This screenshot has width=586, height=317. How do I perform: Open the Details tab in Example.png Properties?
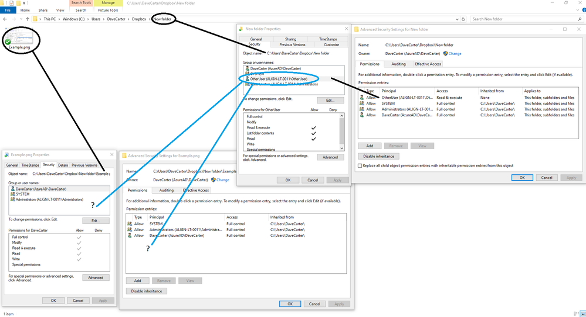[63, 166]
